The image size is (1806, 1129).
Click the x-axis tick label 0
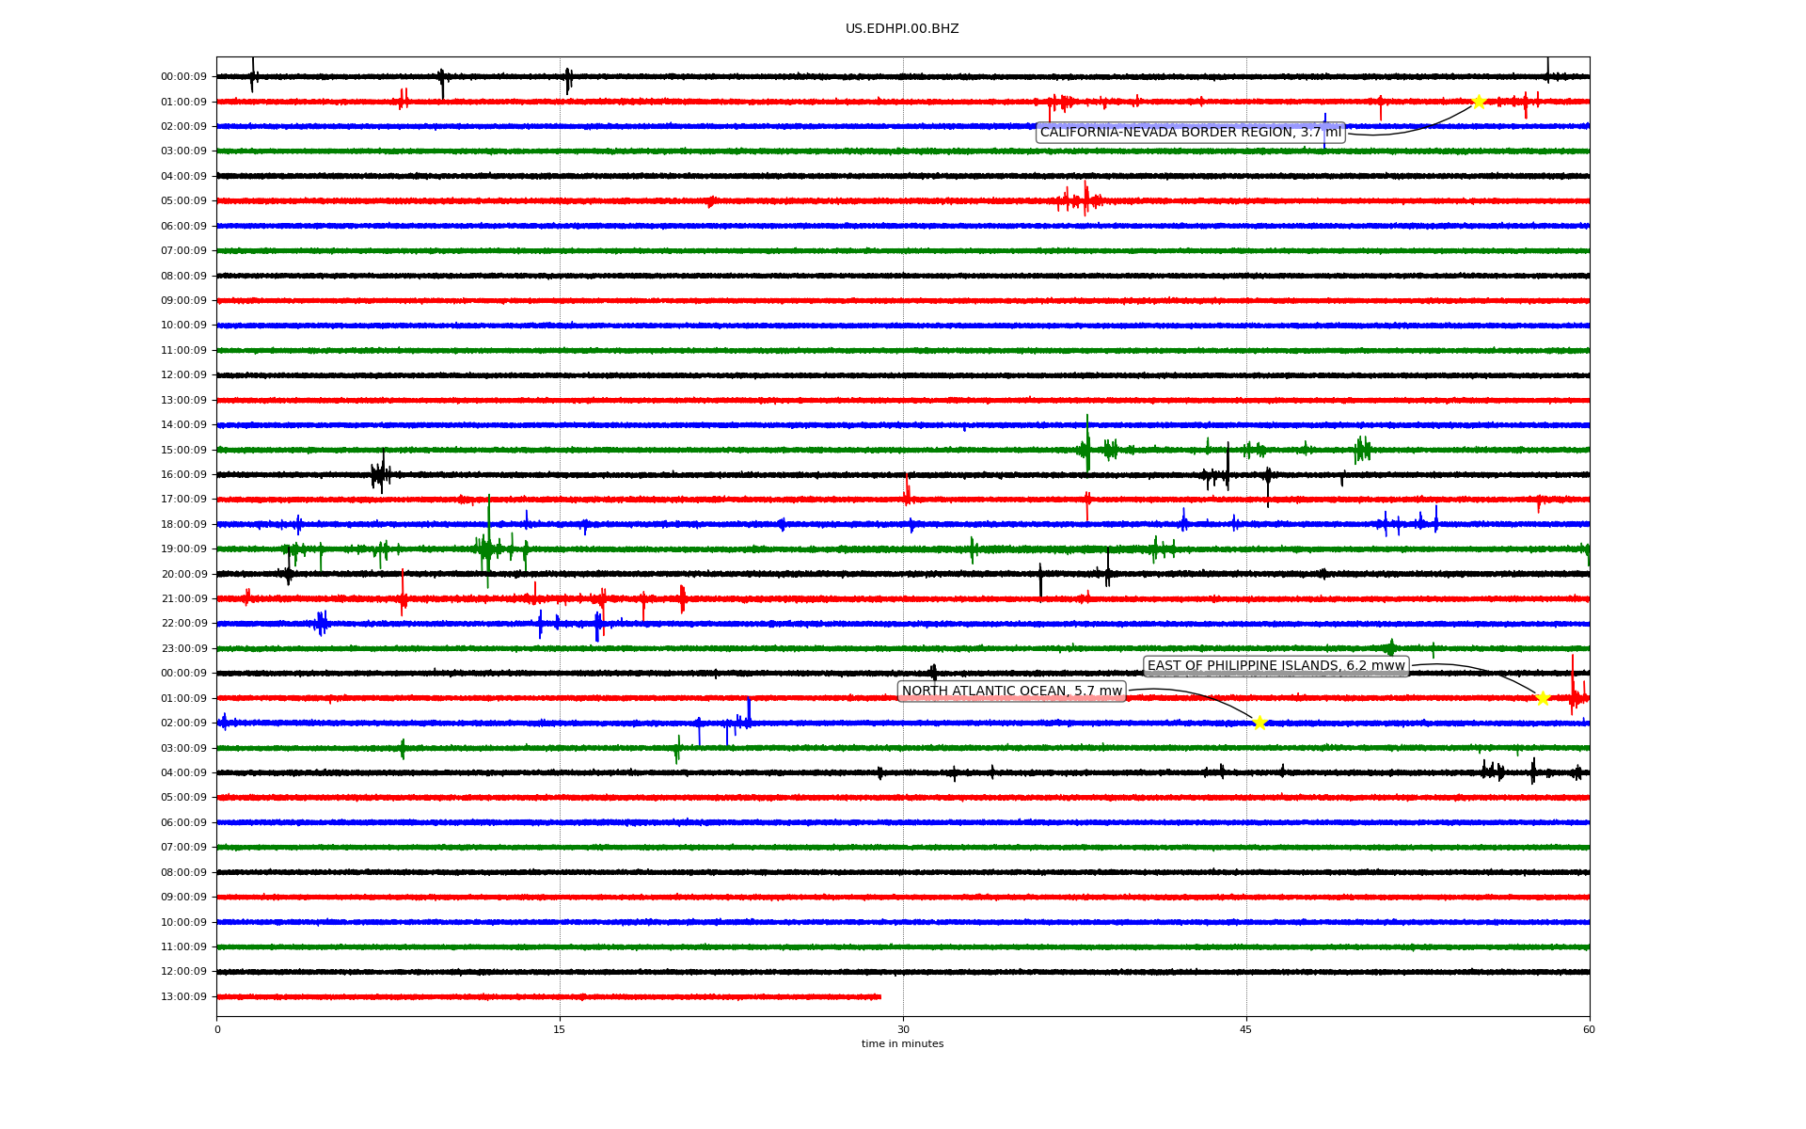tap(217, 1029)
